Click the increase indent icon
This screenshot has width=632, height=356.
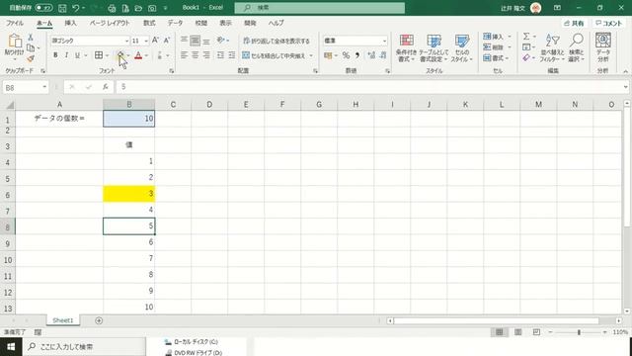pyautogui.click(x=232, y=55)
